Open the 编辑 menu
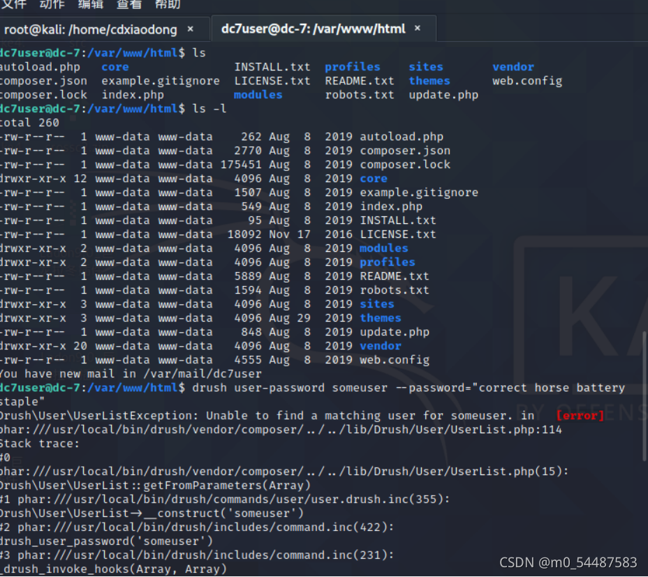The height and width of the screenshot is (577, 648). [x=91, y=4]
